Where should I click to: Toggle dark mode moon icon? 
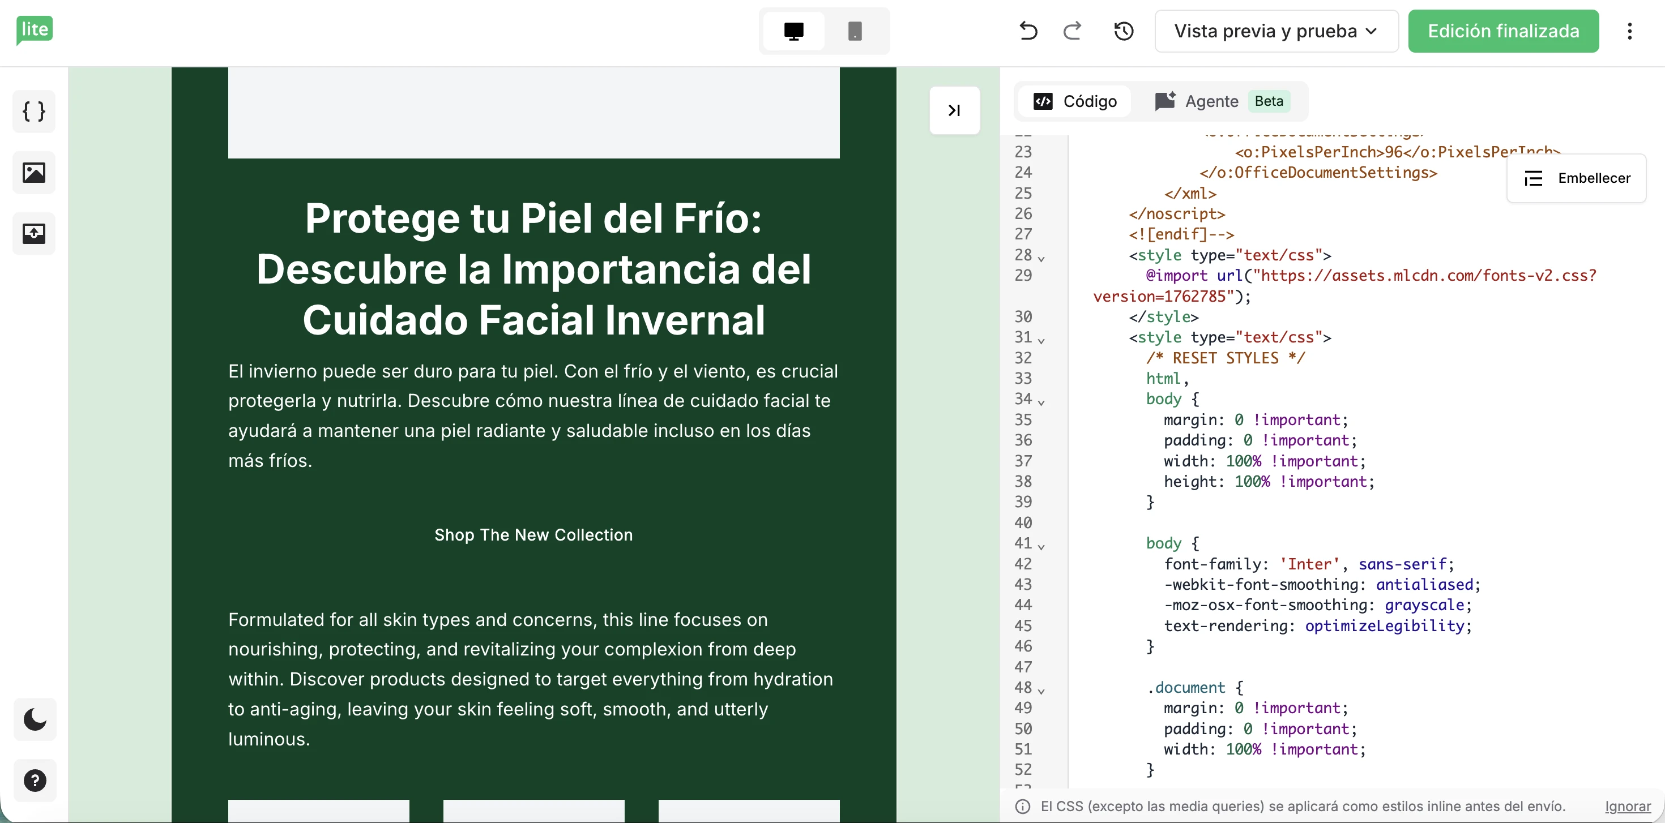[35, 719]
